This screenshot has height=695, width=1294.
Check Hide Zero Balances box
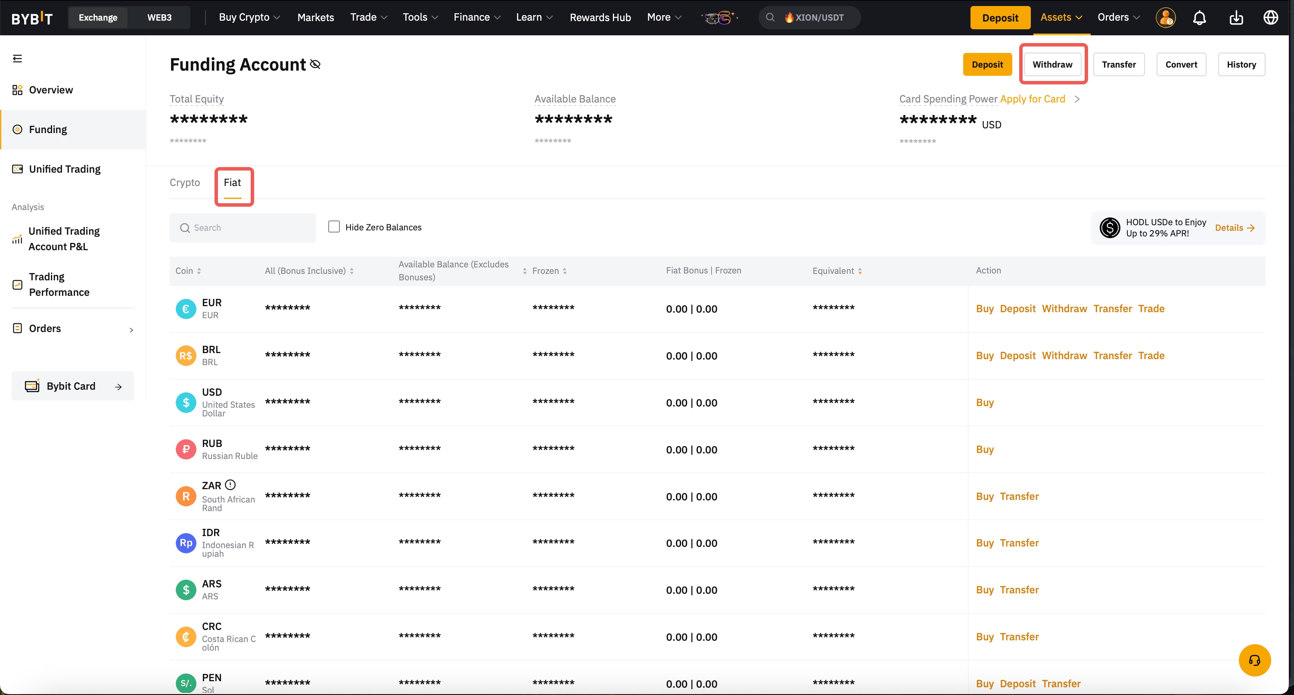[334, 226]
